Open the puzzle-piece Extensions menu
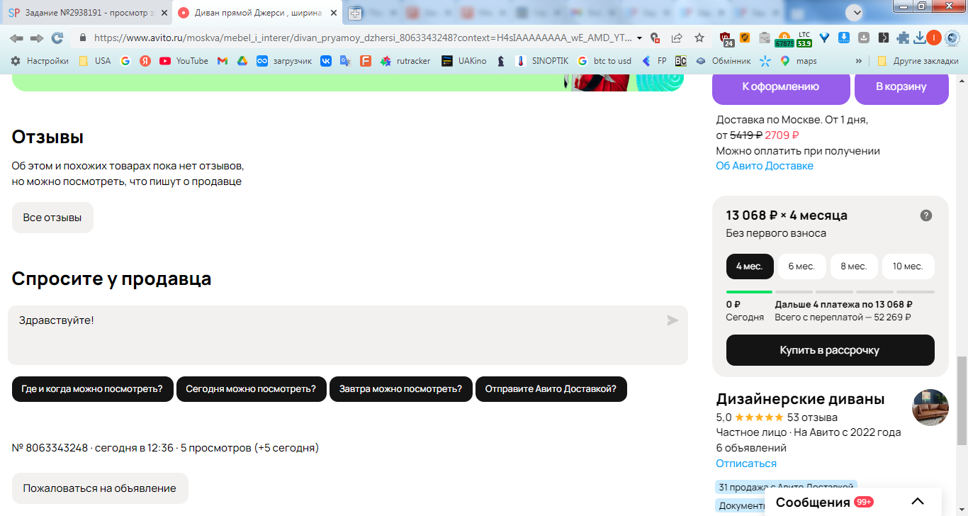This screenshot has height=516, width=968. (903, 38)
